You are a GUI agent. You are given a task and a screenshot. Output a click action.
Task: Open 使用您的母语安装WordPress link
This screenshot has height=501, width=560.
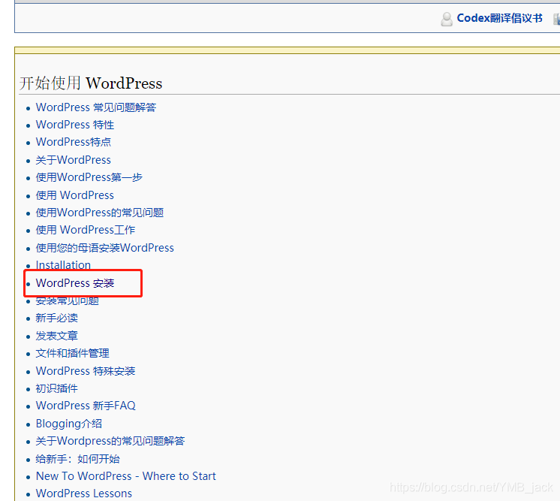[x=104, y=248]
